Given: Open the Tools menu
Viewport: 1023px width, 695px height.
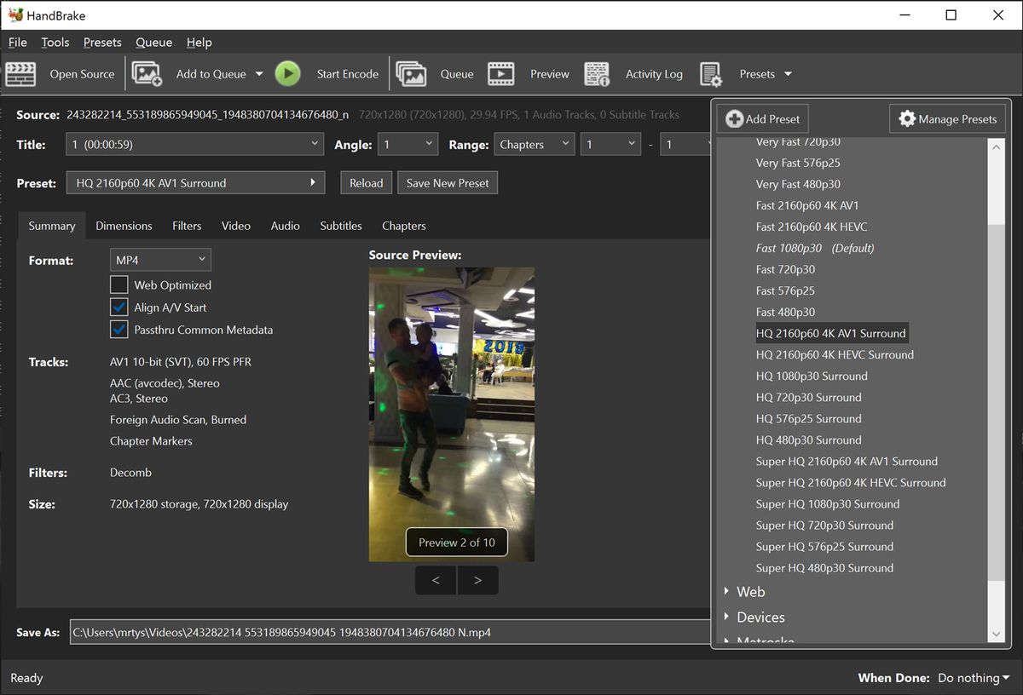Looking at the screenshot, I should (55, 42).
